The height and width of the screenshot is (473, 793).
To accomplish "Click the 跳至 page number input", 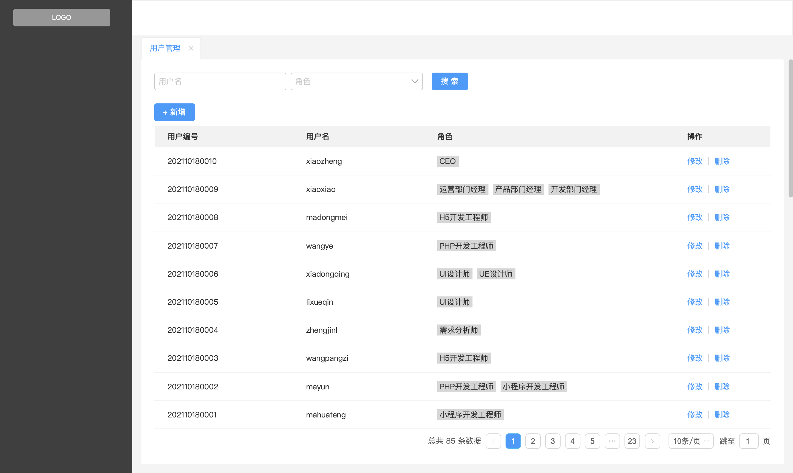I will point(749,441).
